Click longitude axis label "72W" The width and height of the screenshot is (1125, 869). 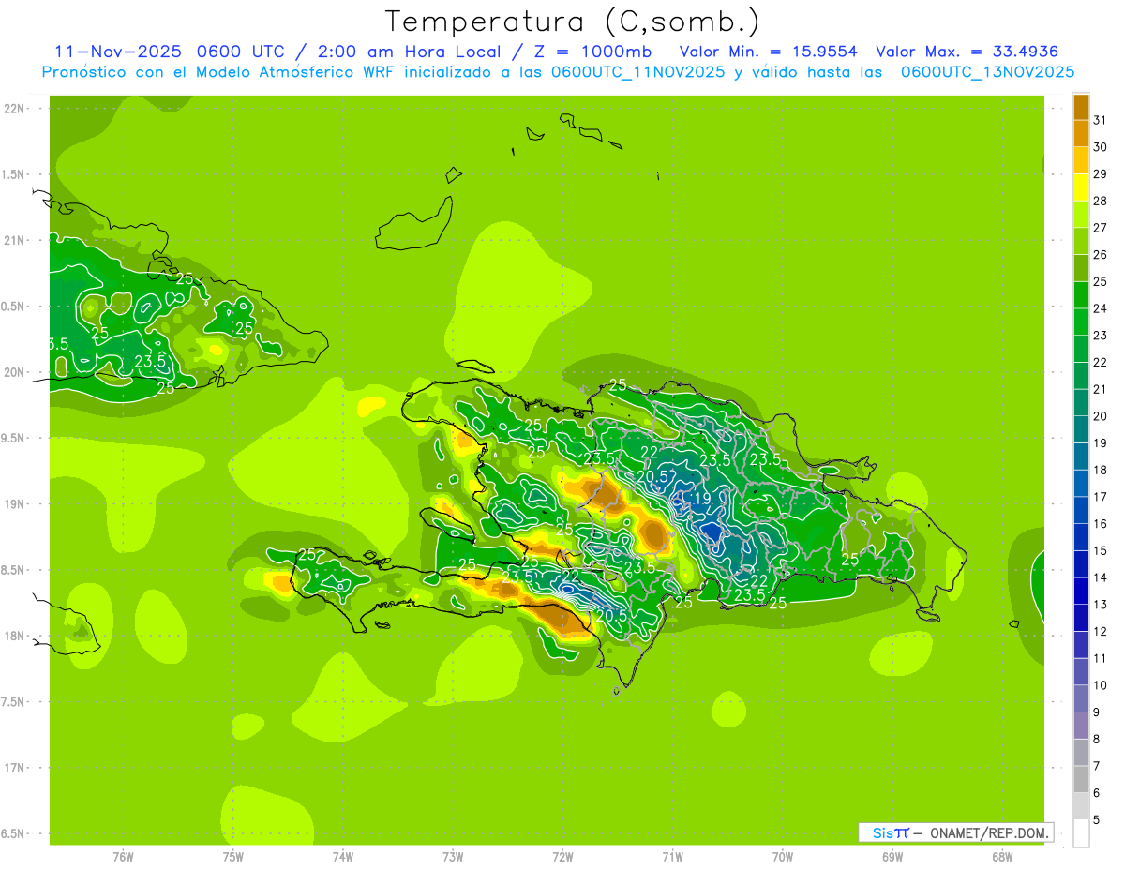tap(563, 857)
